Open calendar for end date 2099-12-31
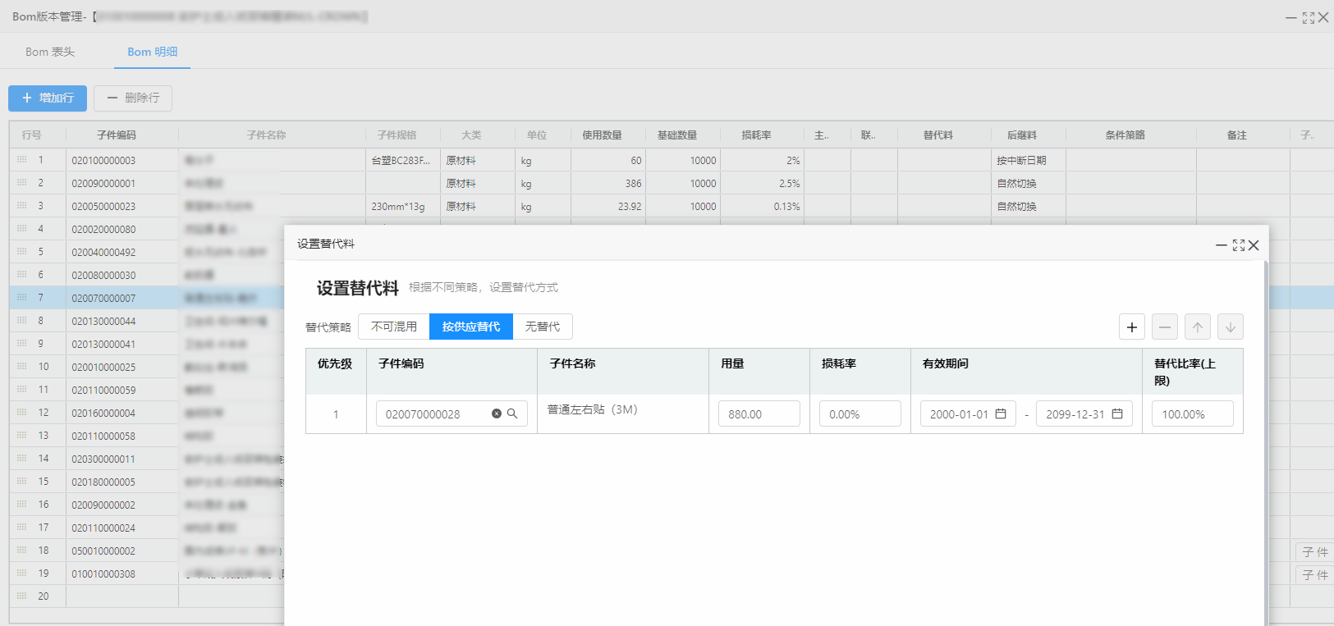 pyautogui.click(x=1117, y=414)
